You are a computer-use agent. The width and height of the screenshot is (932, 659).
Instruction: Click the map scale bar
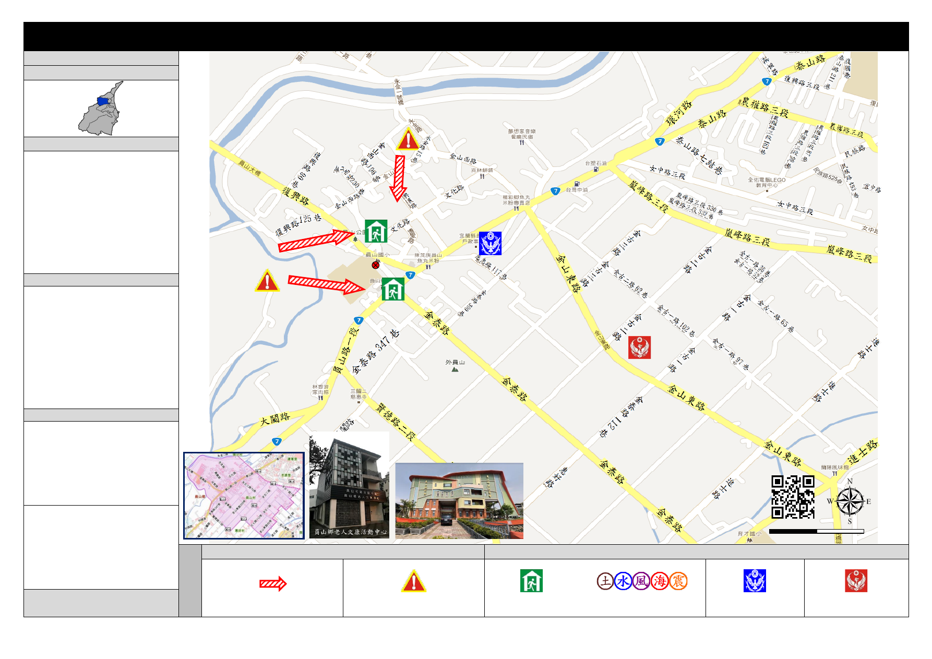tap(817, 531)
